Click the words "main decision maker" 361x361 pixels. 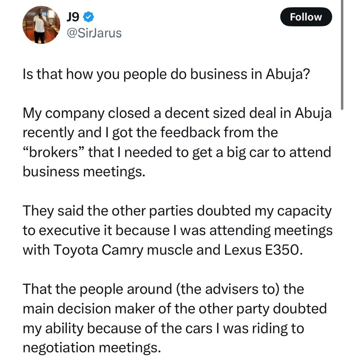click(88, 309)
